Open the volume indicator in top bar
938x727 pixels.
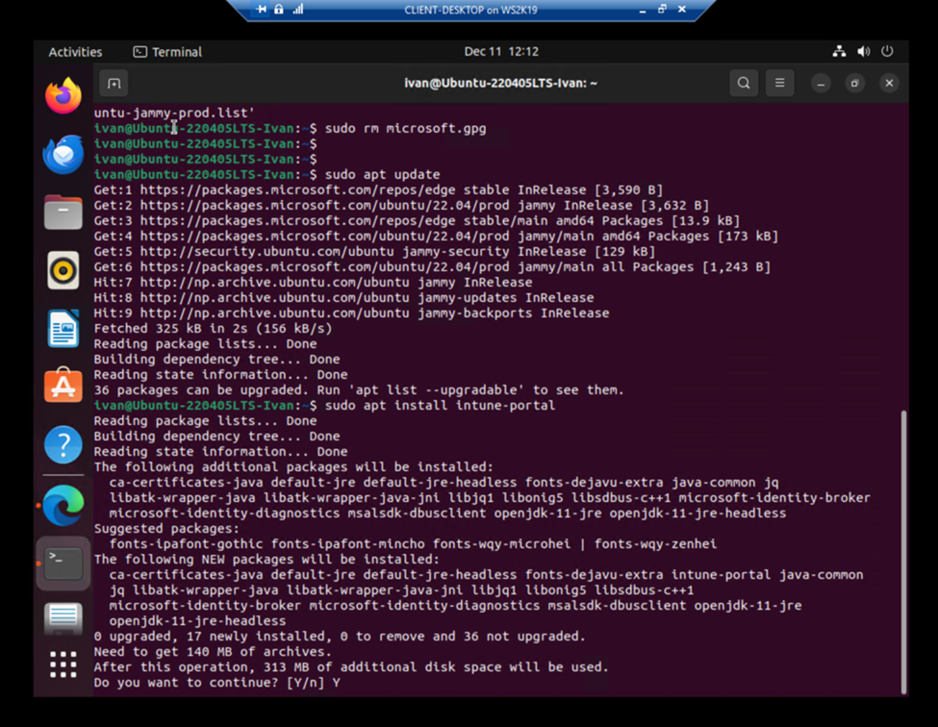click(x=863, y=51)
